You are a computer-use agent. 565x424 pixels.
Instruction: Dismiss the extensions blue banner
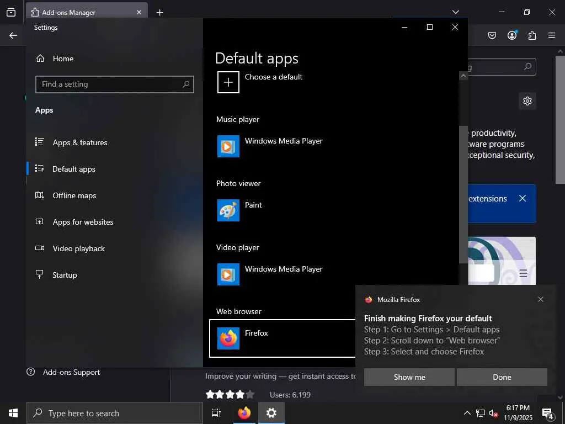(523, 198)
